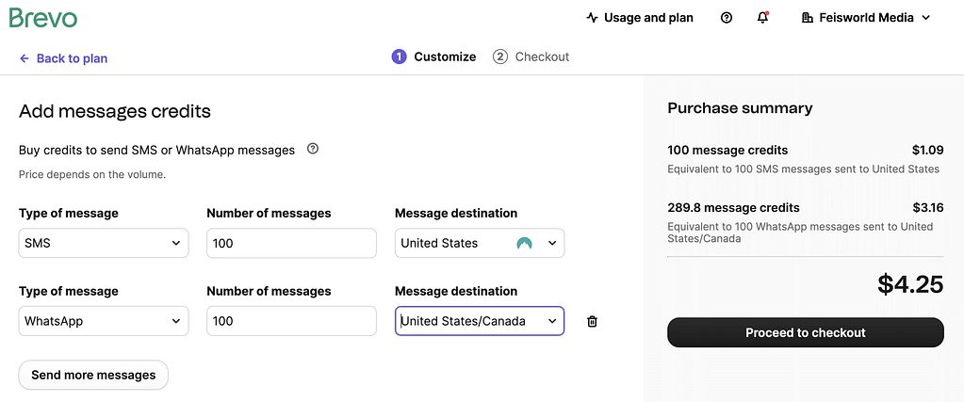The height and width of the screenshot is (402, 964).
Task: Click the SMS number of messages field
Action: (291, 243)
